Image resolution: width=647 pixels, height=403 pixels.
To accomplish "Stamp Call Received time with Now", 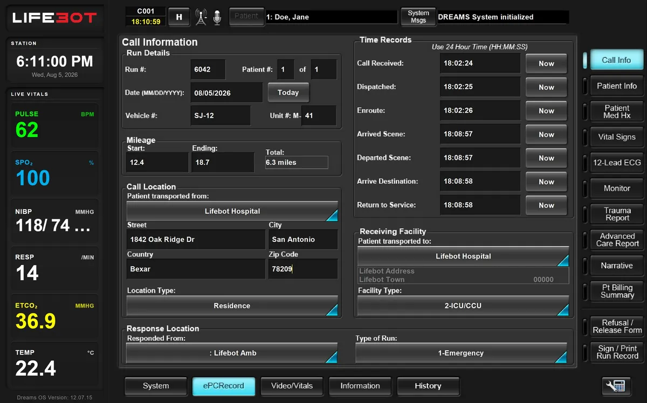I will click(546, 64).
